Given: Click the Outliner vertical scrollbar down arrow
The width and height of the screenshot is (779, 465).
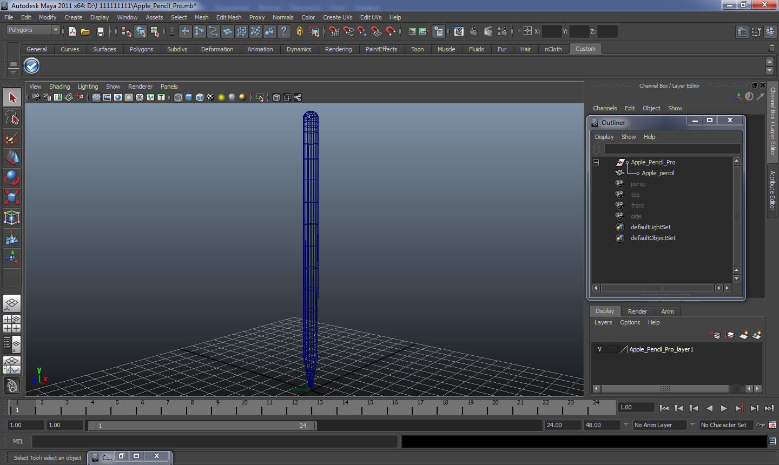Looking at the screenshot, I should [x=736, y=279].
